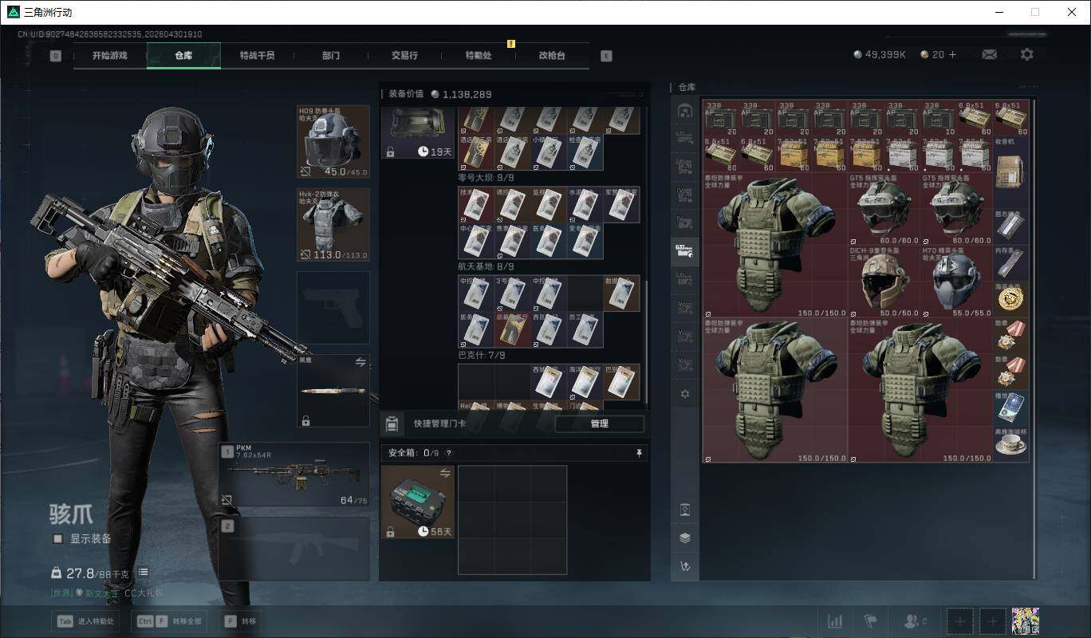Click the 快捷管理门卡 card holder icon

tap(392, 423)
